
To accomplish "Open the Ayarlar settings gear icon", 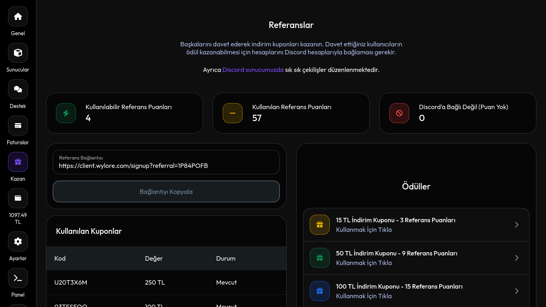I will tap(18, 241).
